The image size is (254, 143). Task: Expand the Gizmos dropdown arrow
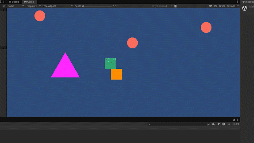(x=238, y=6)
